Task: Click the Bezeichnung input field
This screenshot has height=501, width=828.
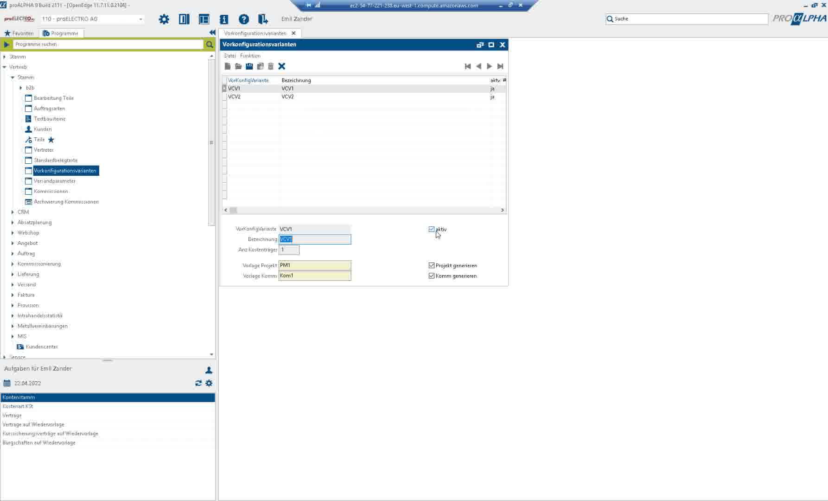Action: pos(315,239)
